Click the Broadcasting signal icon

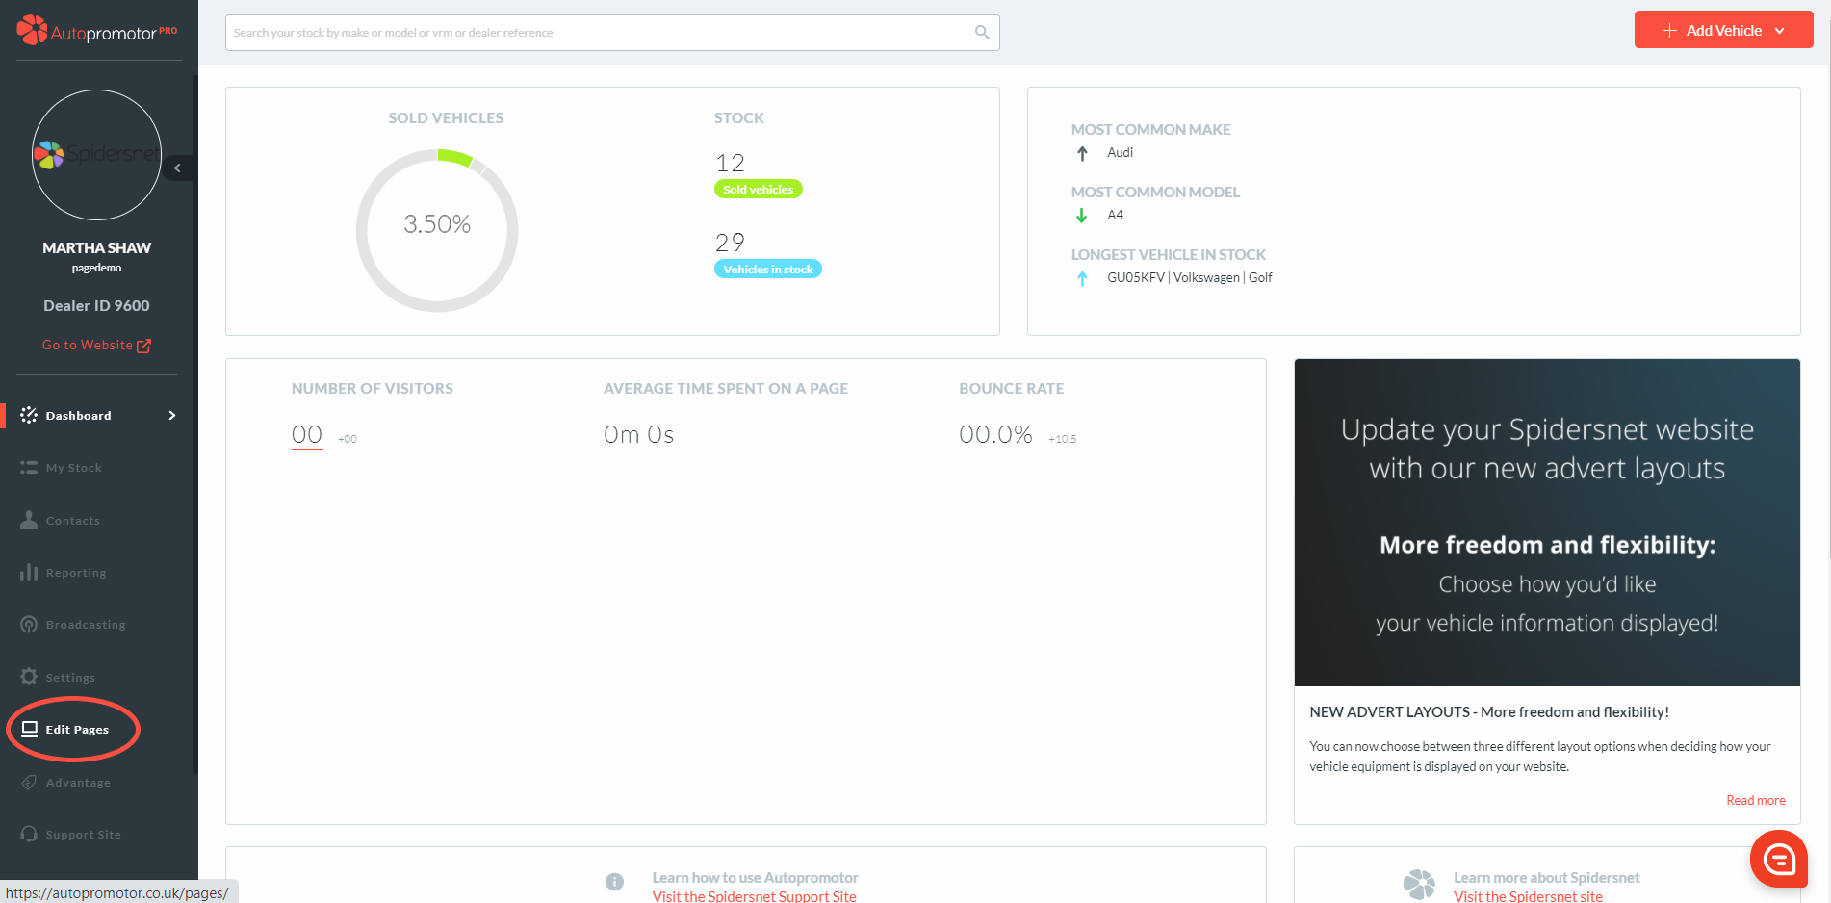point(29,625)
